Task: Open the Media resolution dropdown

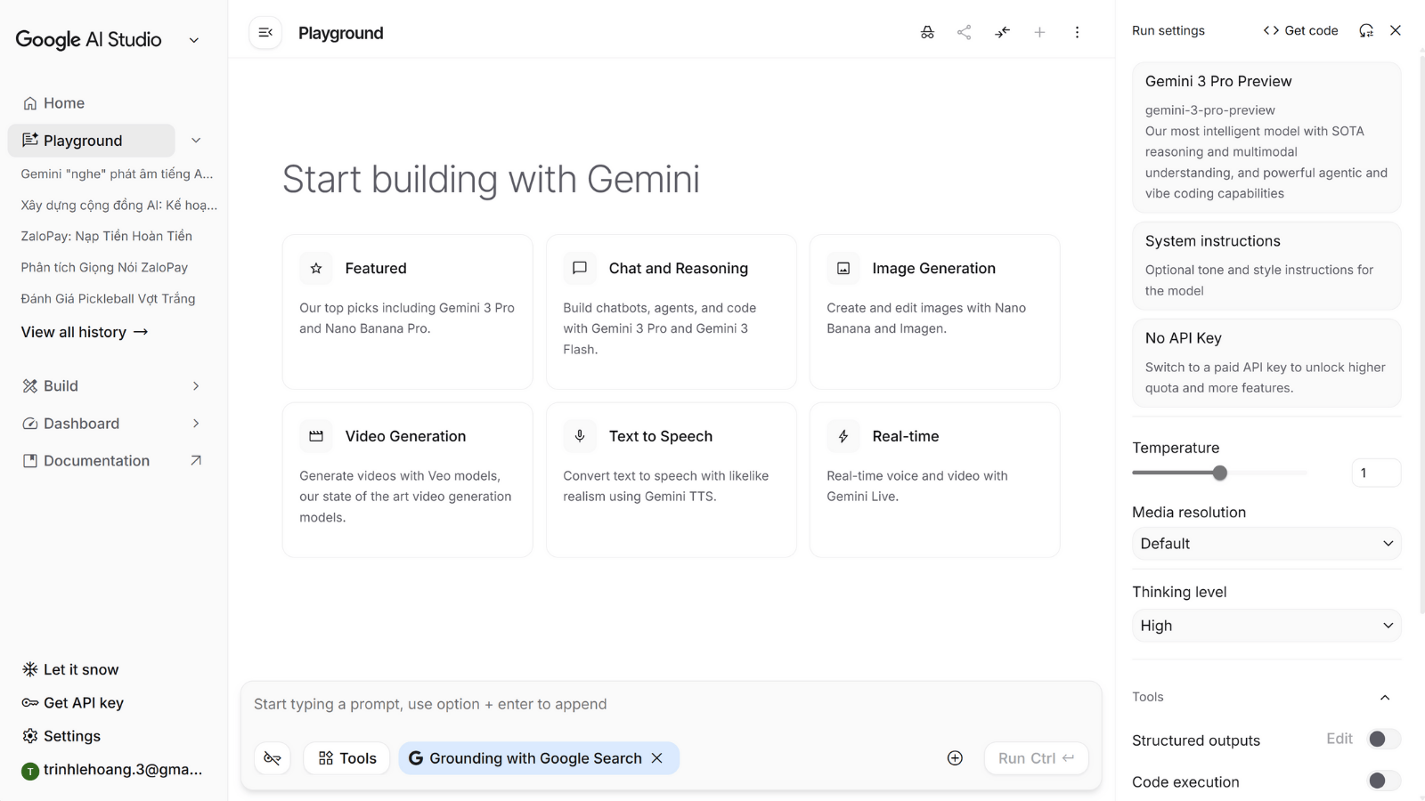Action: pyautogui.click(x=1266, y=544)
